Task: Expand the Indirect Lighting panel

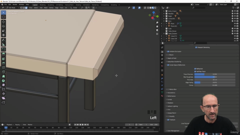Action: coord(172,106)
